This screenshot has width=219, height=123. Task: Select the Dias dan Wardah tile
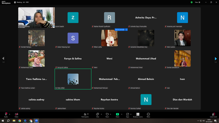point(182,99)
